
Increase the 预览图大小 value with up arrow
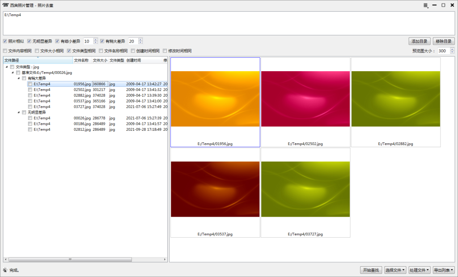click(452, 49)
